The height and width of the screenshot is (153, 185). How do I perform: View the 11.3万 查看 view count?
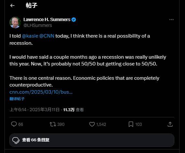pos(74,110)
